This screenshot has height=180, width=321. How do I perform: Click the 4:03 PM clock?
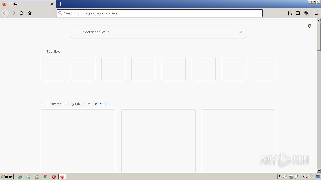click(308, 177)
